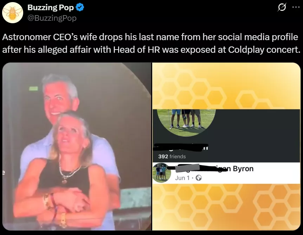Click the Grok slashed-circle icon
Screen dimensions: 303x235
282,7
